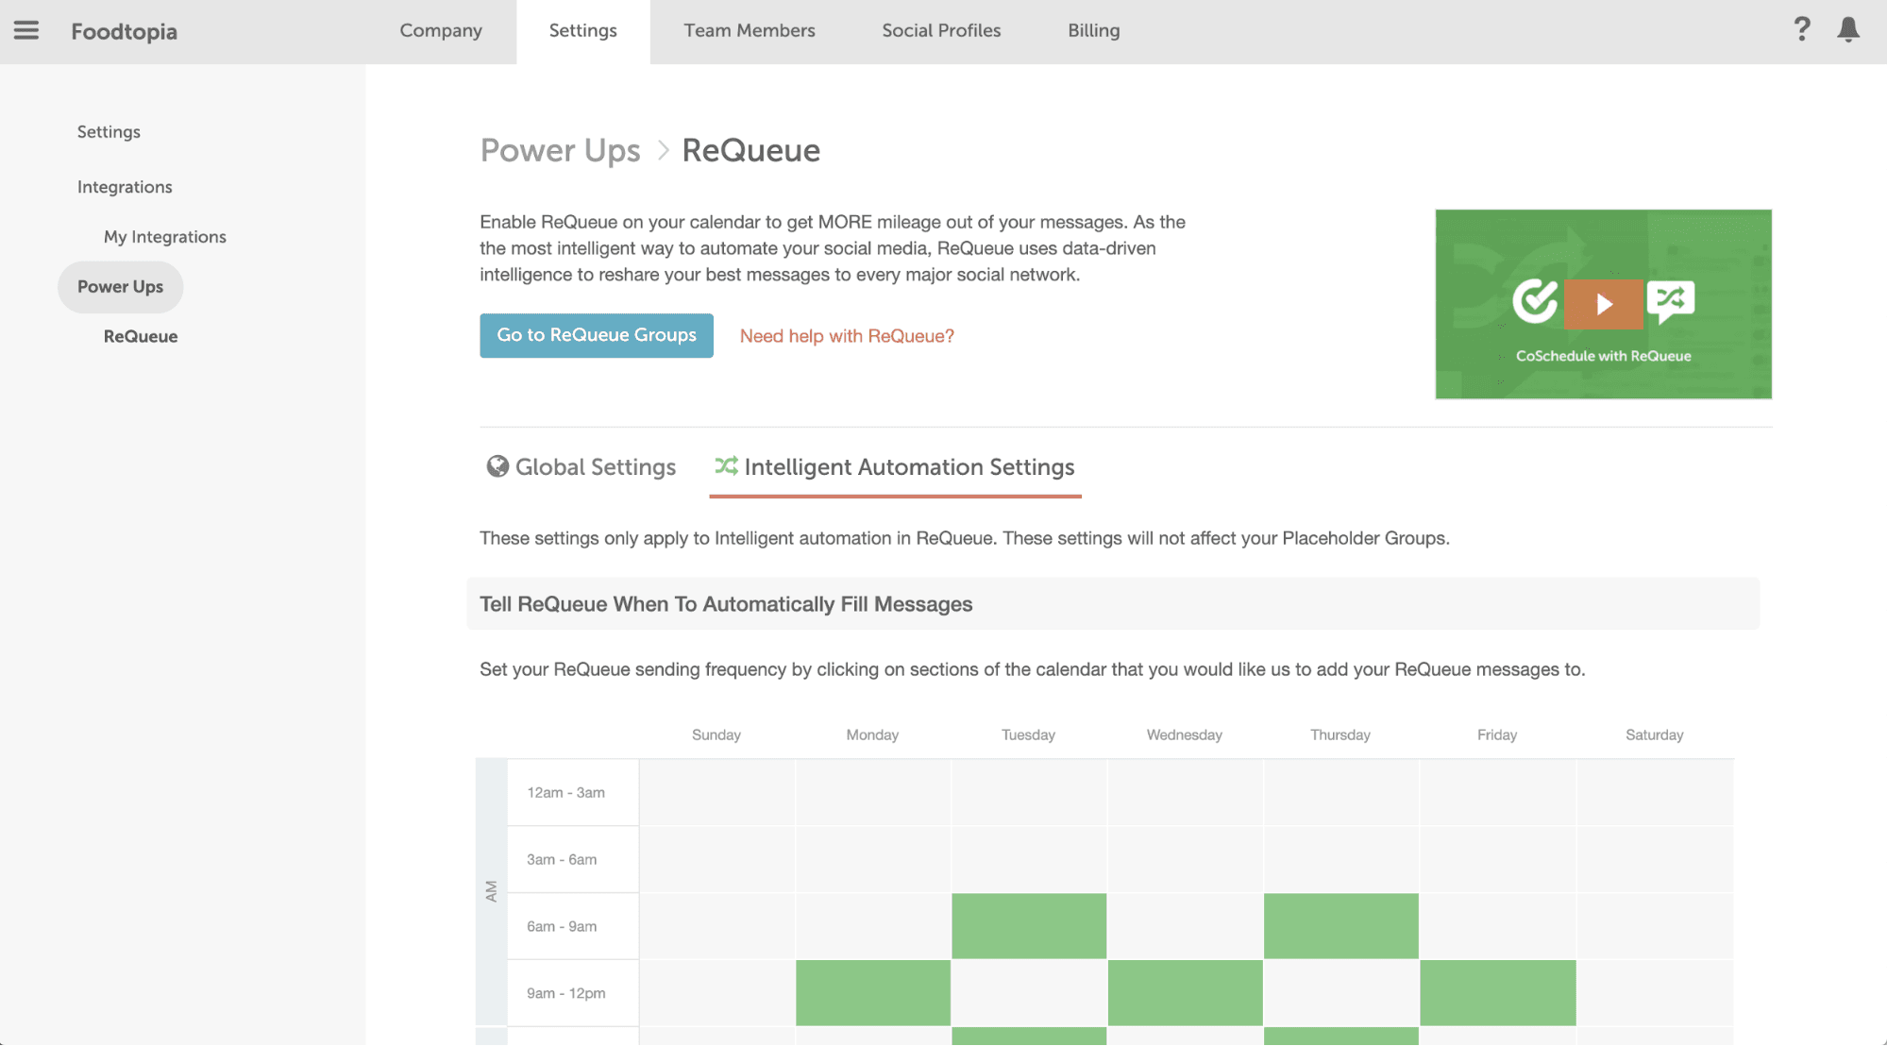This screenshot has width=1887, height=1046.
Task: Enable Sunday 12am - 3am time slot
Action: pos(716,792)
